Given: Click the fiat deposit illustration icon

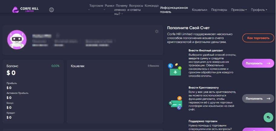Looking at the screenshot, I should [175, 70].
